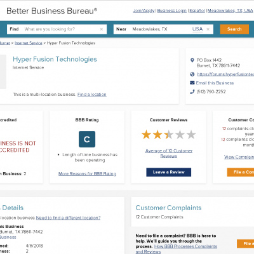Screen dimensions: 254x254
Task: Click the Business Login link
Action: [x=172, y=11]
